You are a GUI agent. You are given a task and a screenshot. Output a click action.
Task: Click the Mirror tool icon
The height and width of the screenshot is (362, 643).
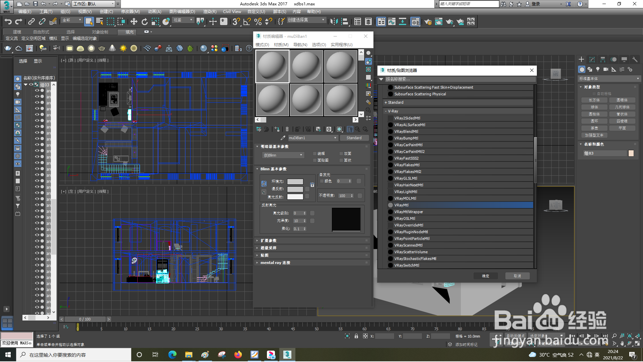point(334,22)
